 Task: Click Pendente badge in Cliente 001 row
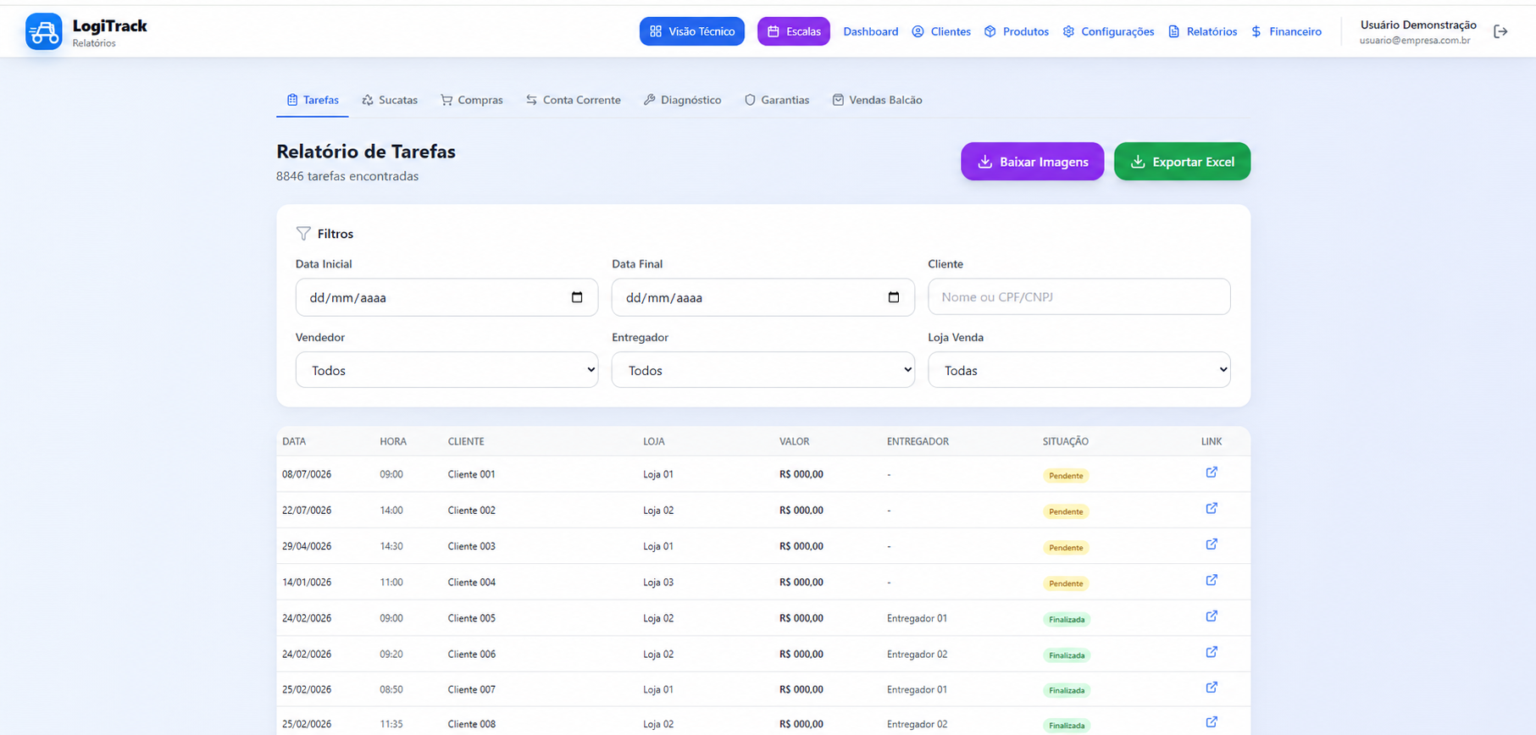1066,476
